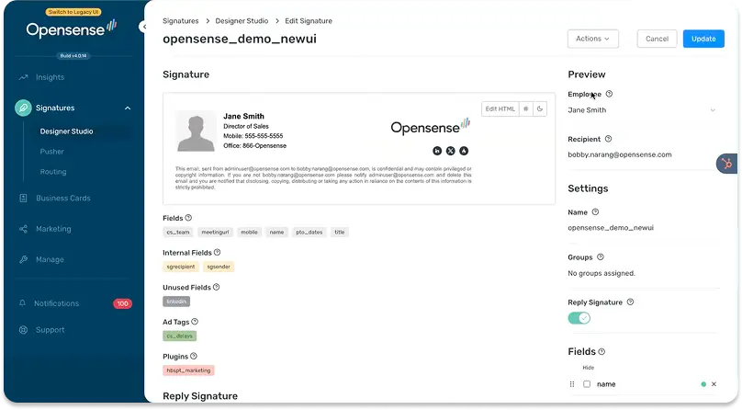Click the red 100 notifications badge
Screen dimensions: 742x410
(x=122, y=303)
